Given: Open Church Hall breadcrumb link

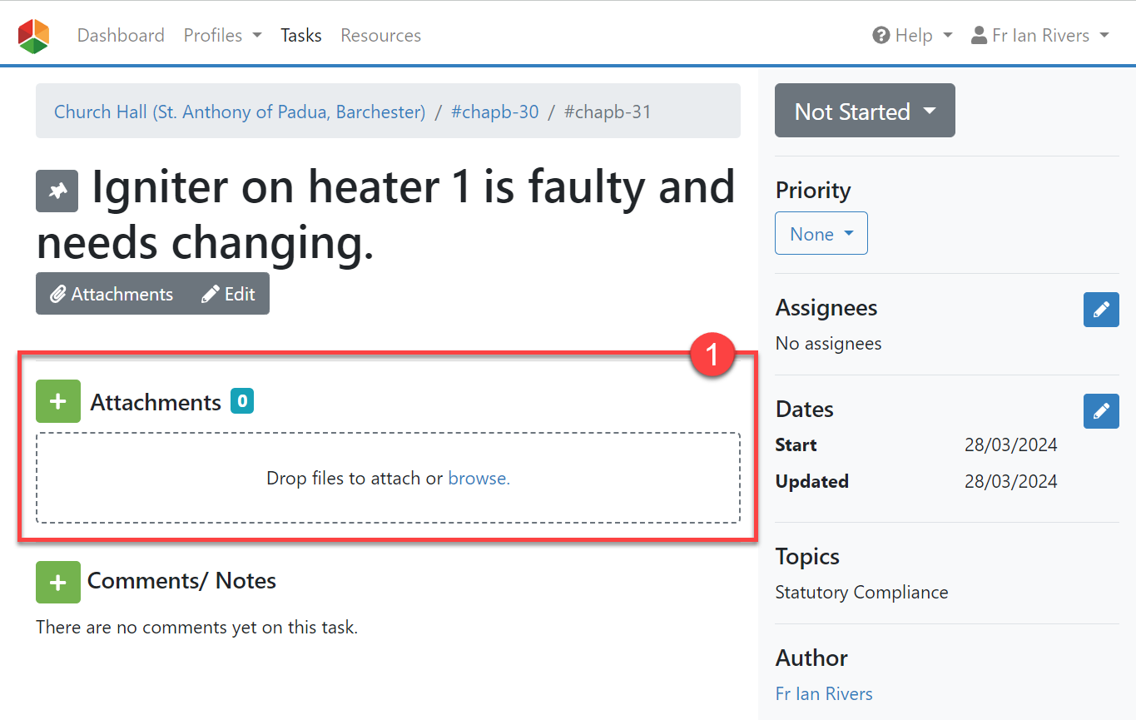Looking at the screenshot, I should tap(240, 112).
